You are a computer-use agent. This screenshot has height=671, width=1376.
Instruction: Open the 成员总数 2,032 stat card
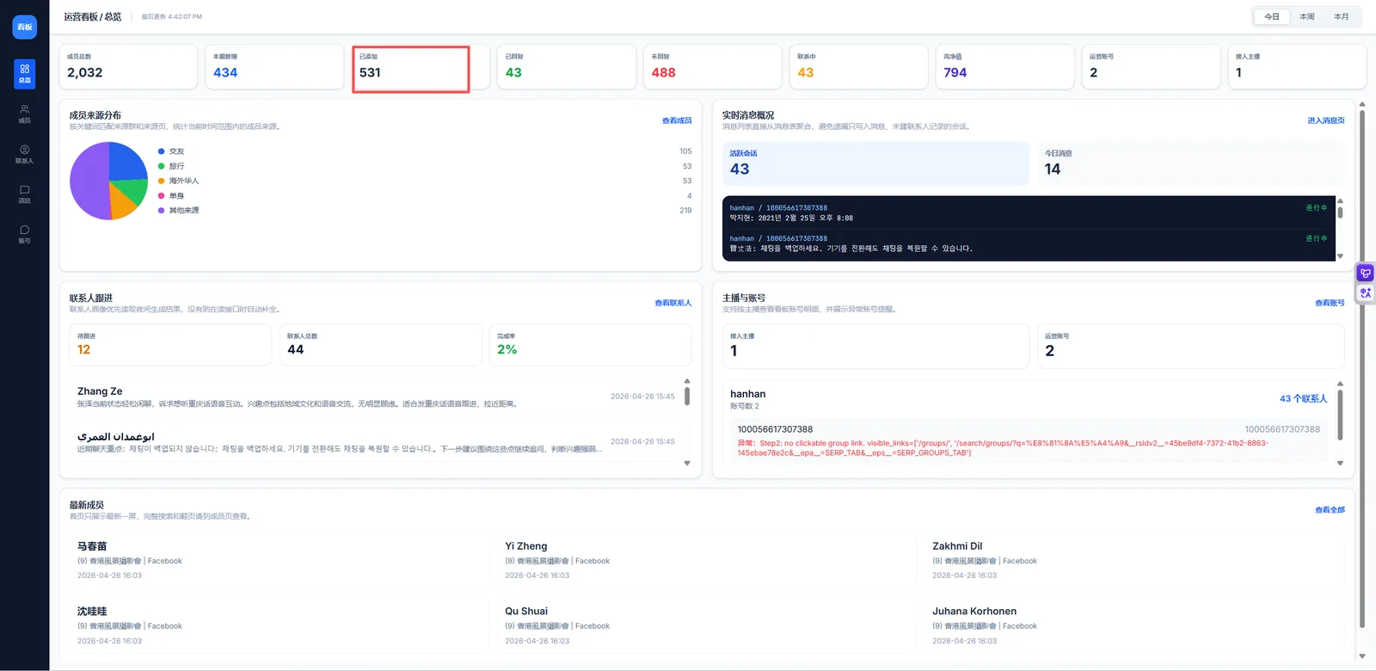pyautogui.click(x=128, y=66)
